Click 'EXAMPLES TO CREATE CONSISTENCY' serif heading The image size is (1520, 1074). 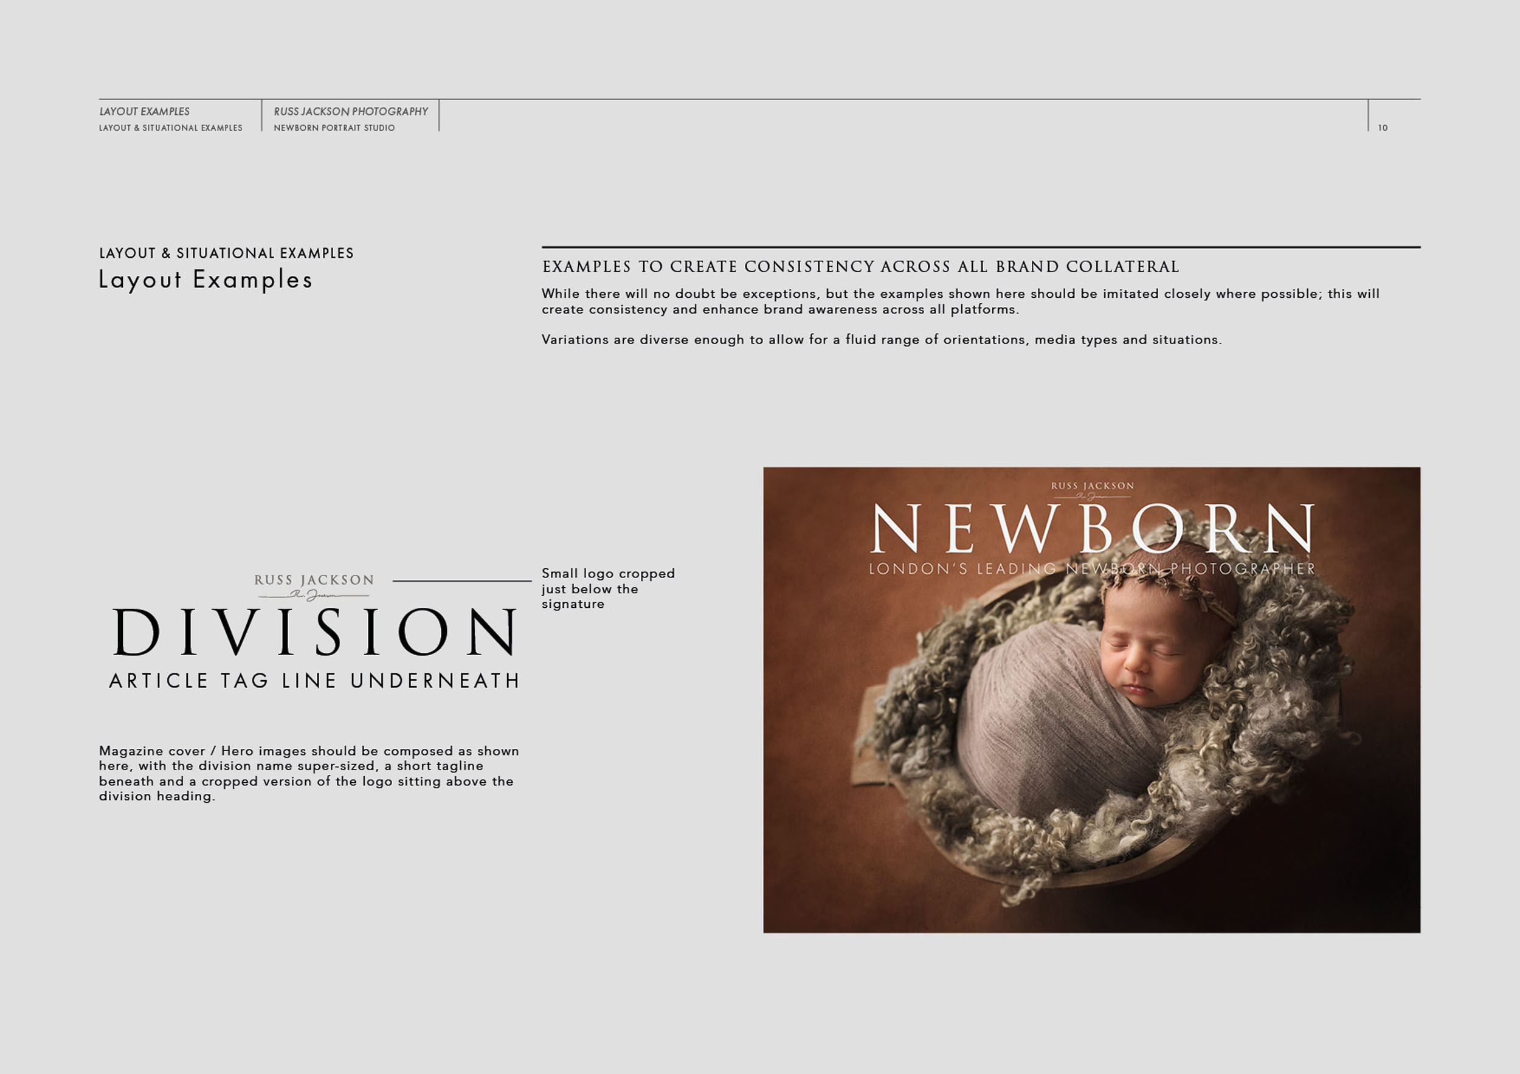(861, 267)
